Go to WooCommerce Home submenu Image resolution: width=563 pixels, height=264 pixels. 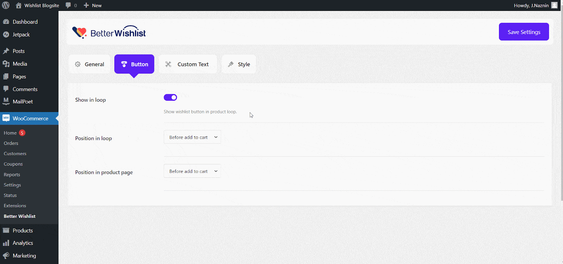pos(10,133)
